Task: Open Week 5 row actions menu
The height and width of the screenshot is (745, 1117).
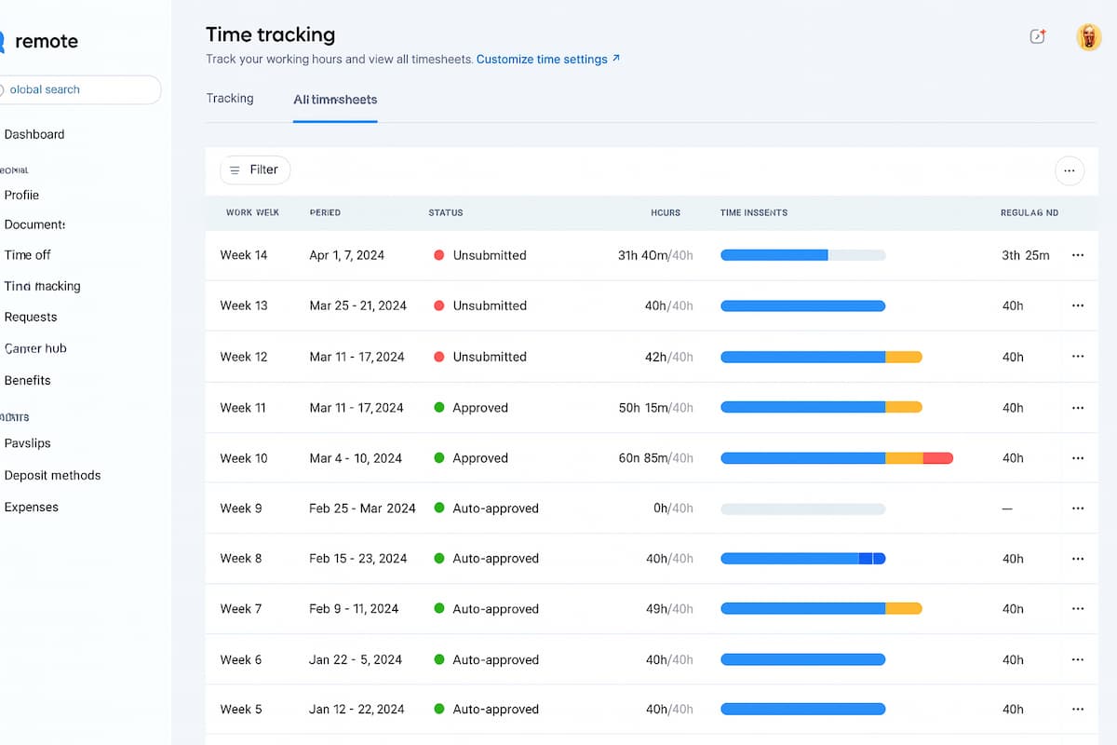Action: [1078, 710]
